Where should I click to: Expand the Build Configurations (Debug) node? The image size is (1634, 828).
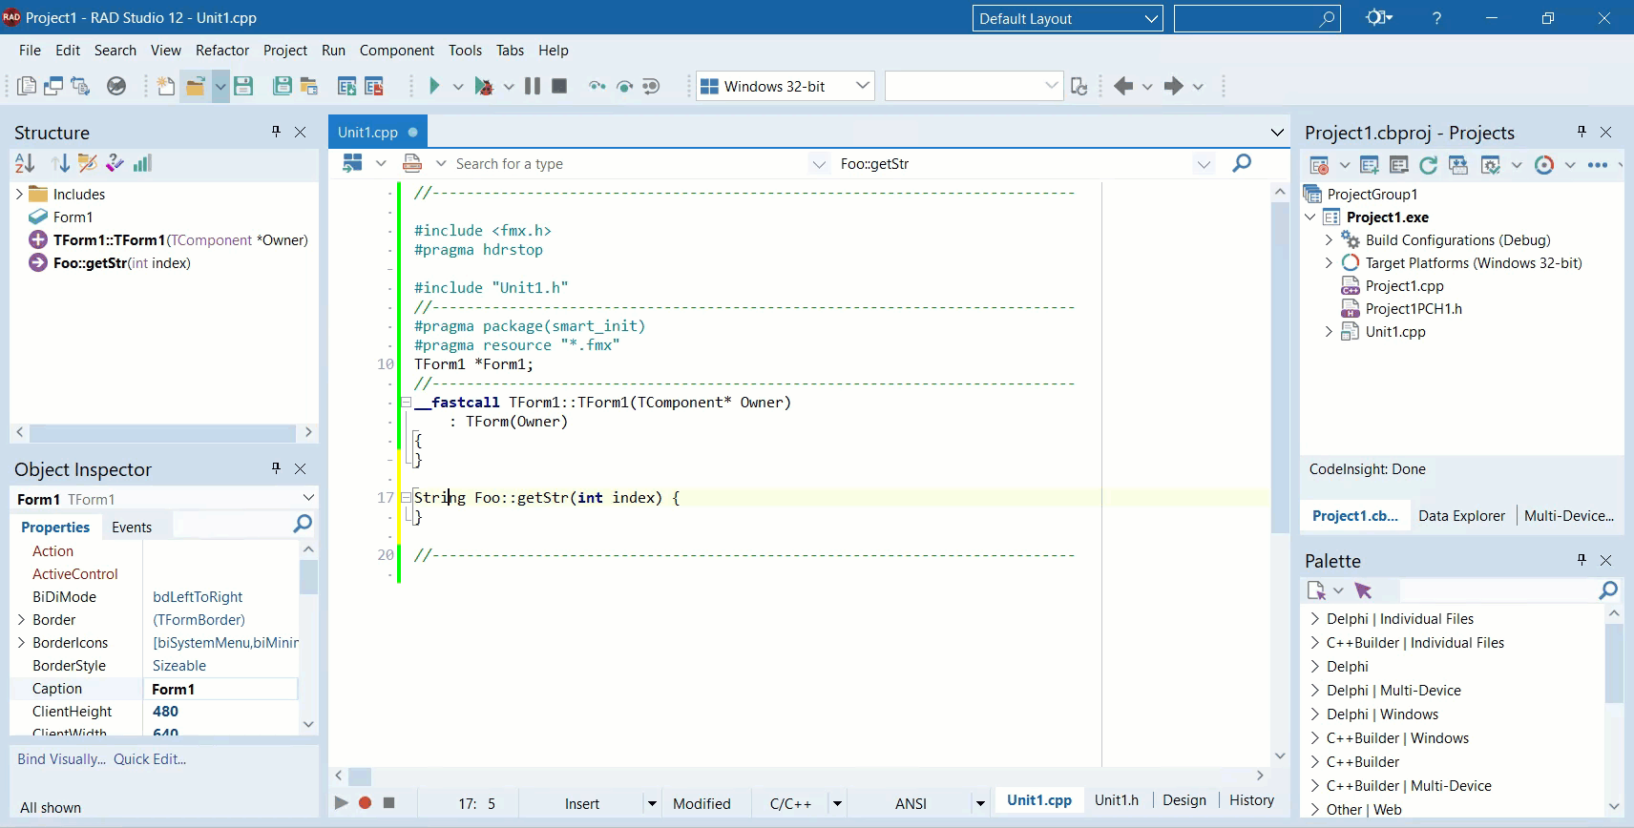pyautogui.click(x=1329, y=239)
